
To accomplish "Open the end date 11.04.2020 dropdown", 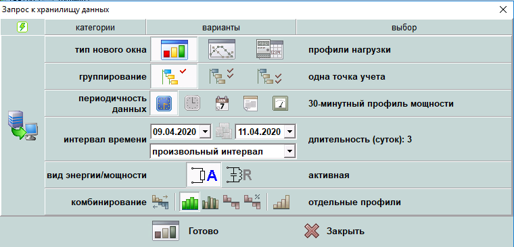I will (289, 132).
